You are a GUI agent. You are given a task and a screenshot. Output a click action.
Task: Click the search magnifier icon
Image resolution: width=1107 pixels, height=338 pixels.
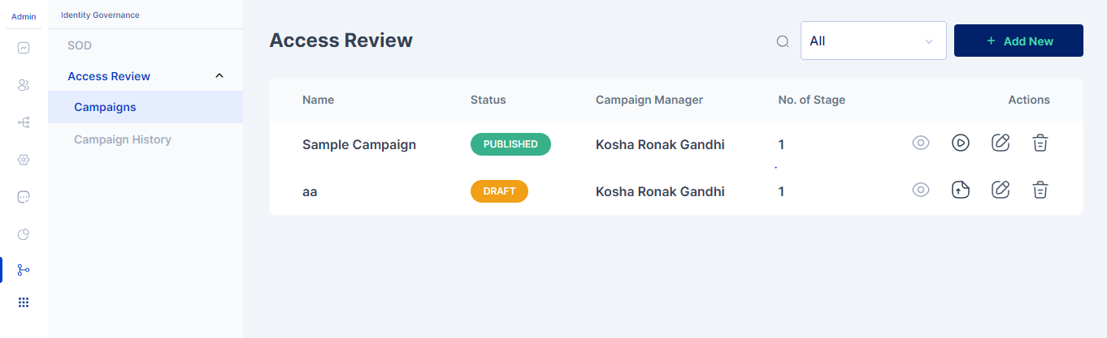point(783,41)
